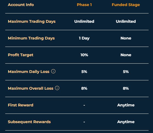Image resolution: width=153 pixels, height=133 pixels.
Task: Click the Maximum Overall Loss label text
Action: point(30,88)
